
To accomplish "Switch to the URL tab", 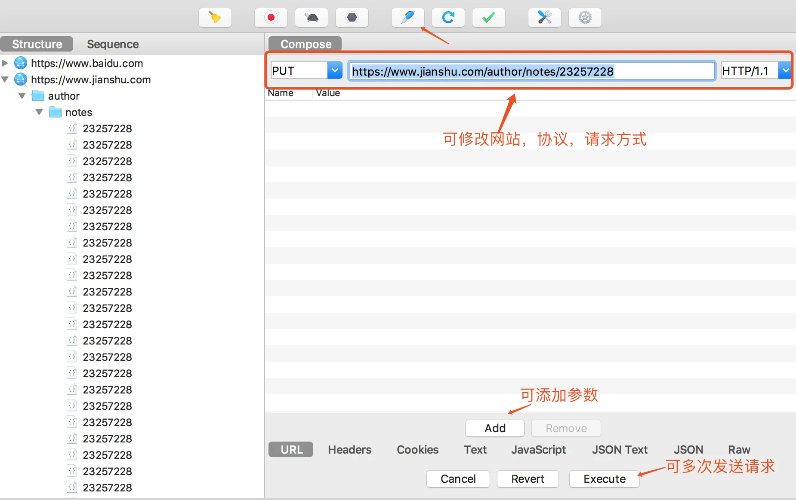I will tap(291, 450).
